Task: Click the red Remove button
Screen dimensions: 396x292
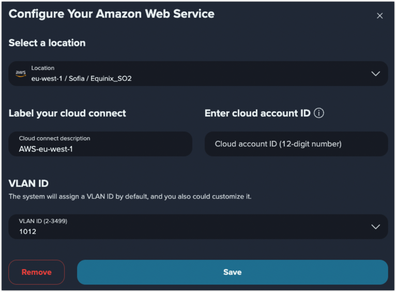Action: tap(37, 272)
